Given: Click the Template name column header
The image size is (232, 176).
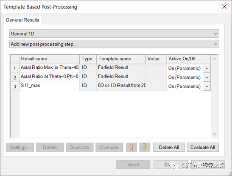Looking at the screenshot, I should tap(121, 59).
